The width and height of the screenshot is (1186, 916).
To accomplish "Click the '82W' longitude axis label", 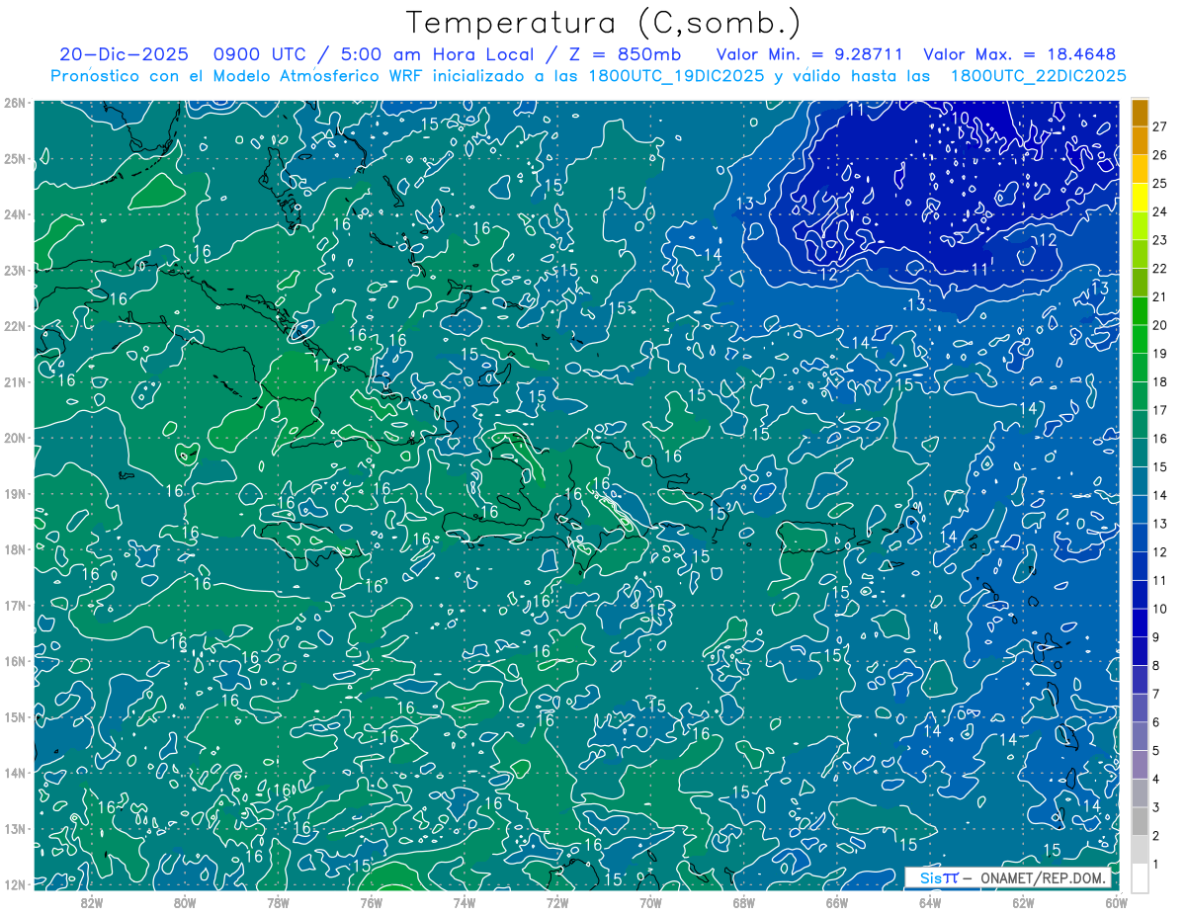I will click(x=92, y=902).
